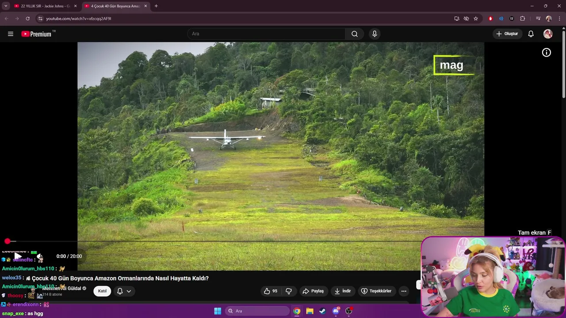Image resolution: width=566 pixels, height=318 pixels.
Task: Open Steam from the taskbar
Action: pos(323,311)
